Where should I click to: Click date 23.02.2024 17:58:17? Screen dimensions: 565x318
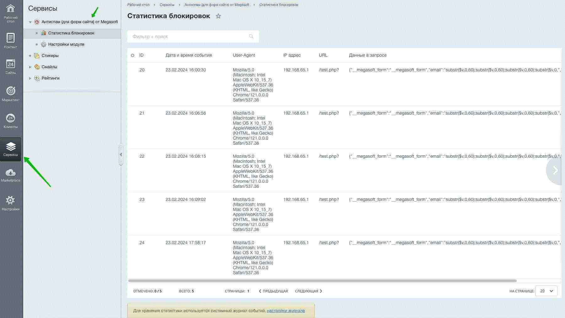tap(186, 243)
